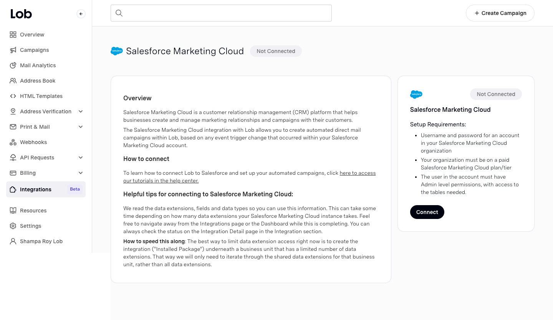Click the Not Connected badge beside title

(x=276, y=51)
